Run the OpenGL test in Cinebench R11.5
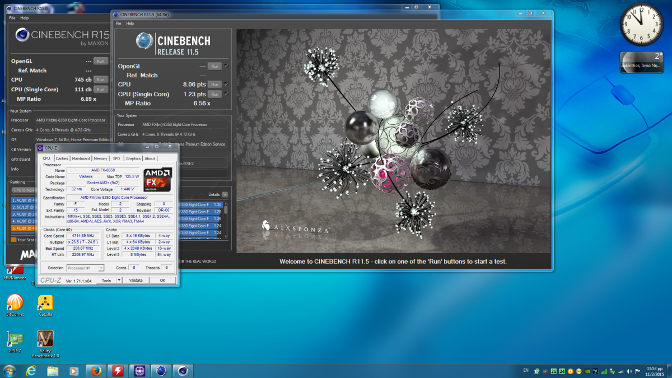672x378 pixels. tap(214, 66)
